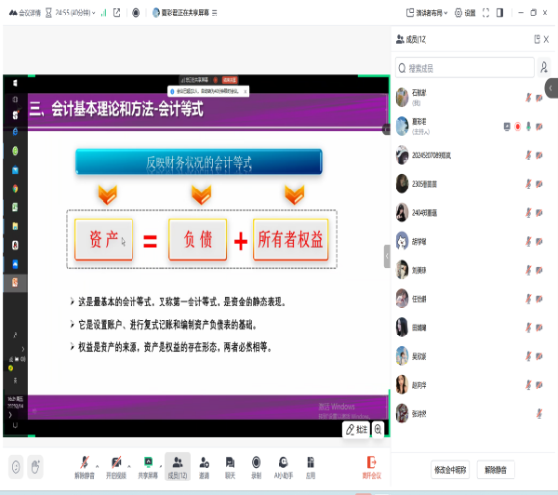Click the 搜索成员 search field
Viewport: 558px width, 495px height.
click(x=463, y=67)
